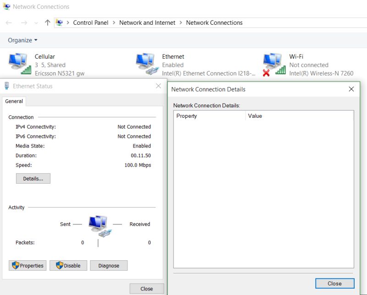367x295 pixels.
Task: Click the Network Connections icon in address bar
Action: point(59,22)
